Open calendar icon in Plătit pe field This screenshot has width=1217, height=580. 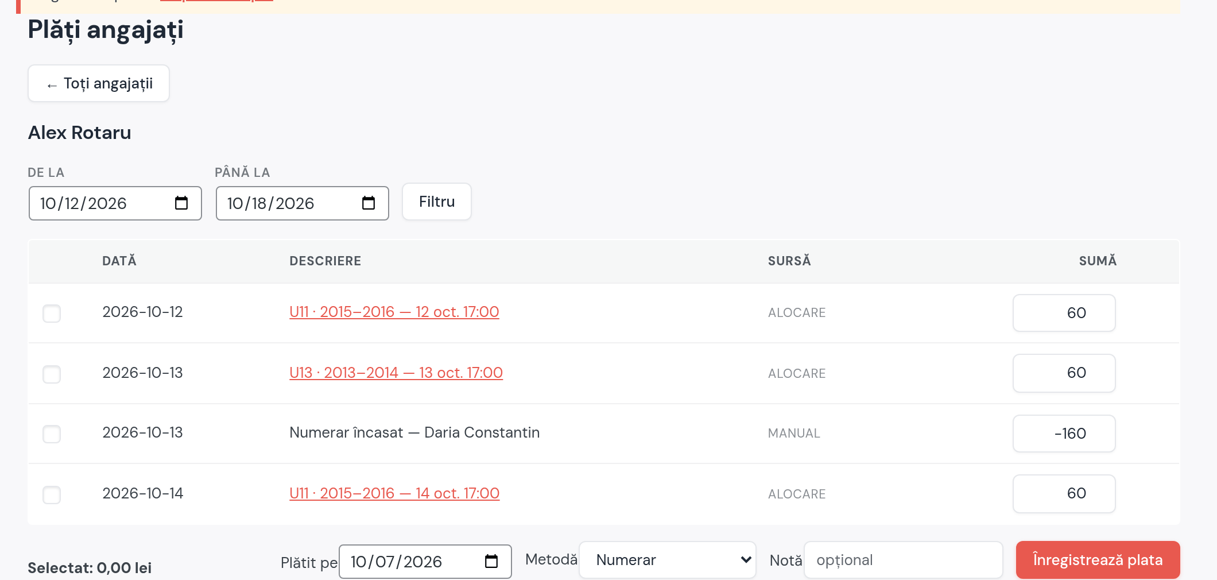(x=491, y=561)
